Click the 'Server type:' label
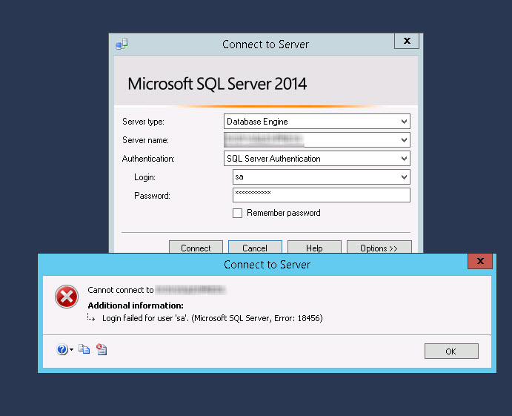 tap(143, 122)
